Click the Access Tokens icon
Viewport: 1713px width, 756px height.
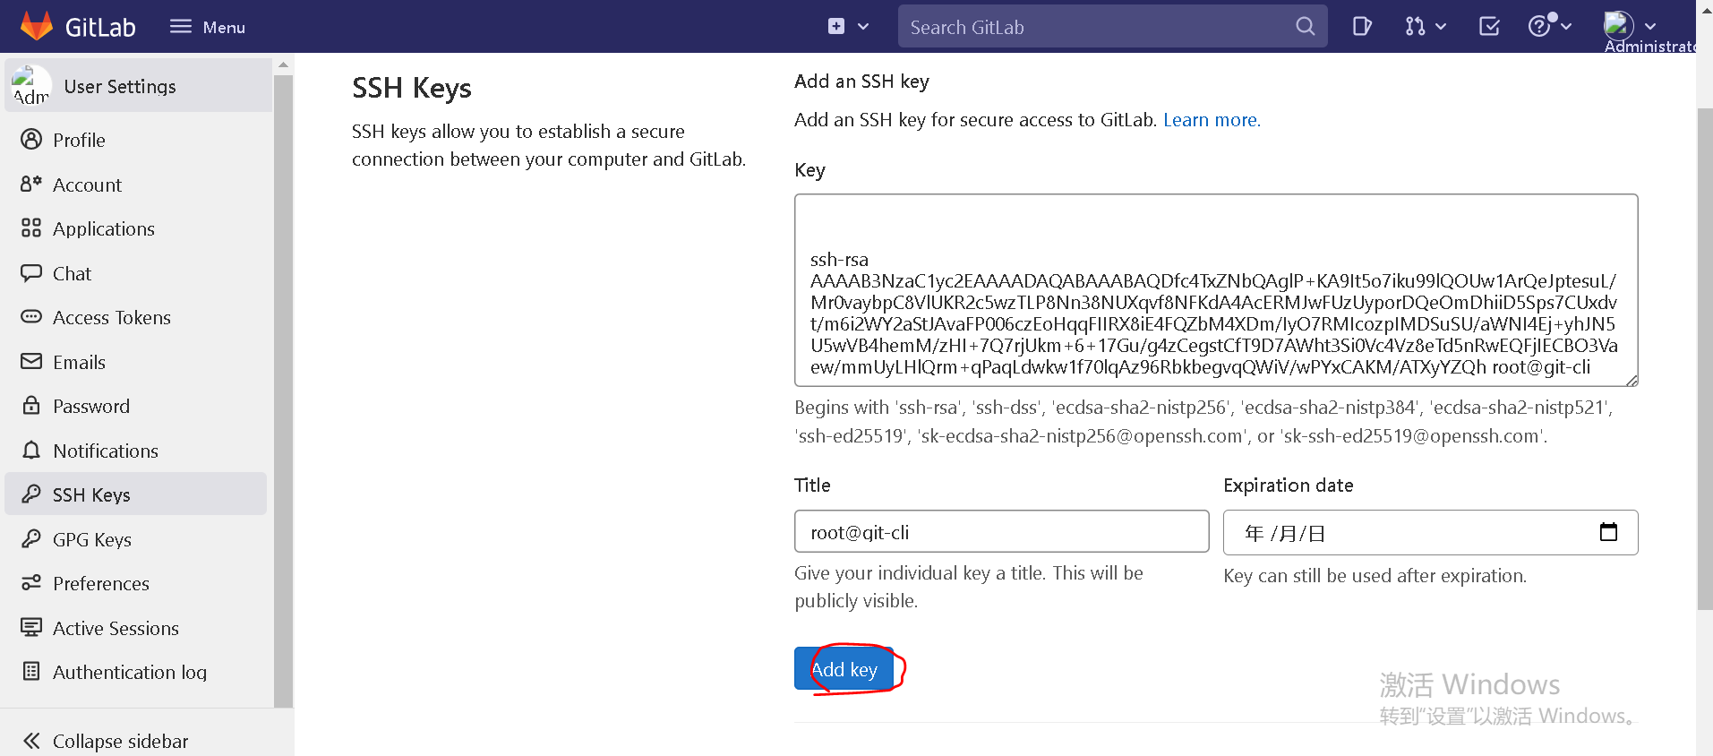point(31,317)
